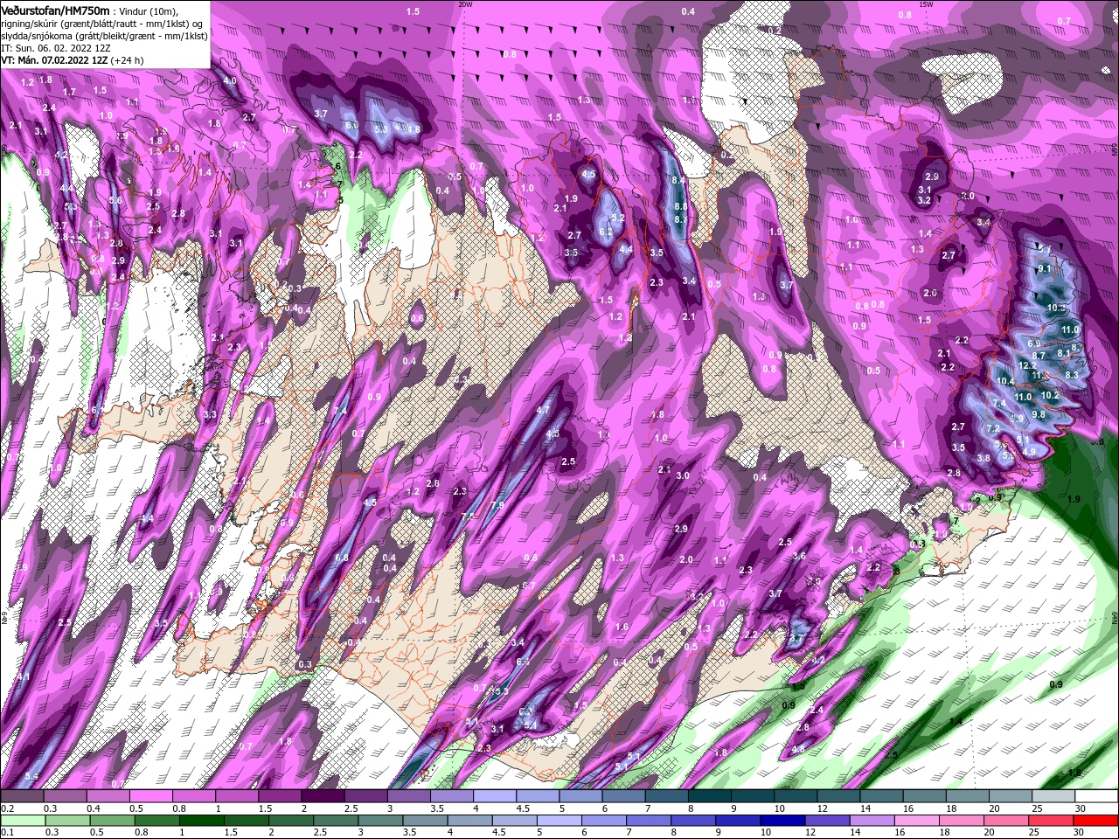Viewport: 1119px width, 839px height.
Task: Click the 8.8 snowfall value on map
Action: tap(680, 206)
